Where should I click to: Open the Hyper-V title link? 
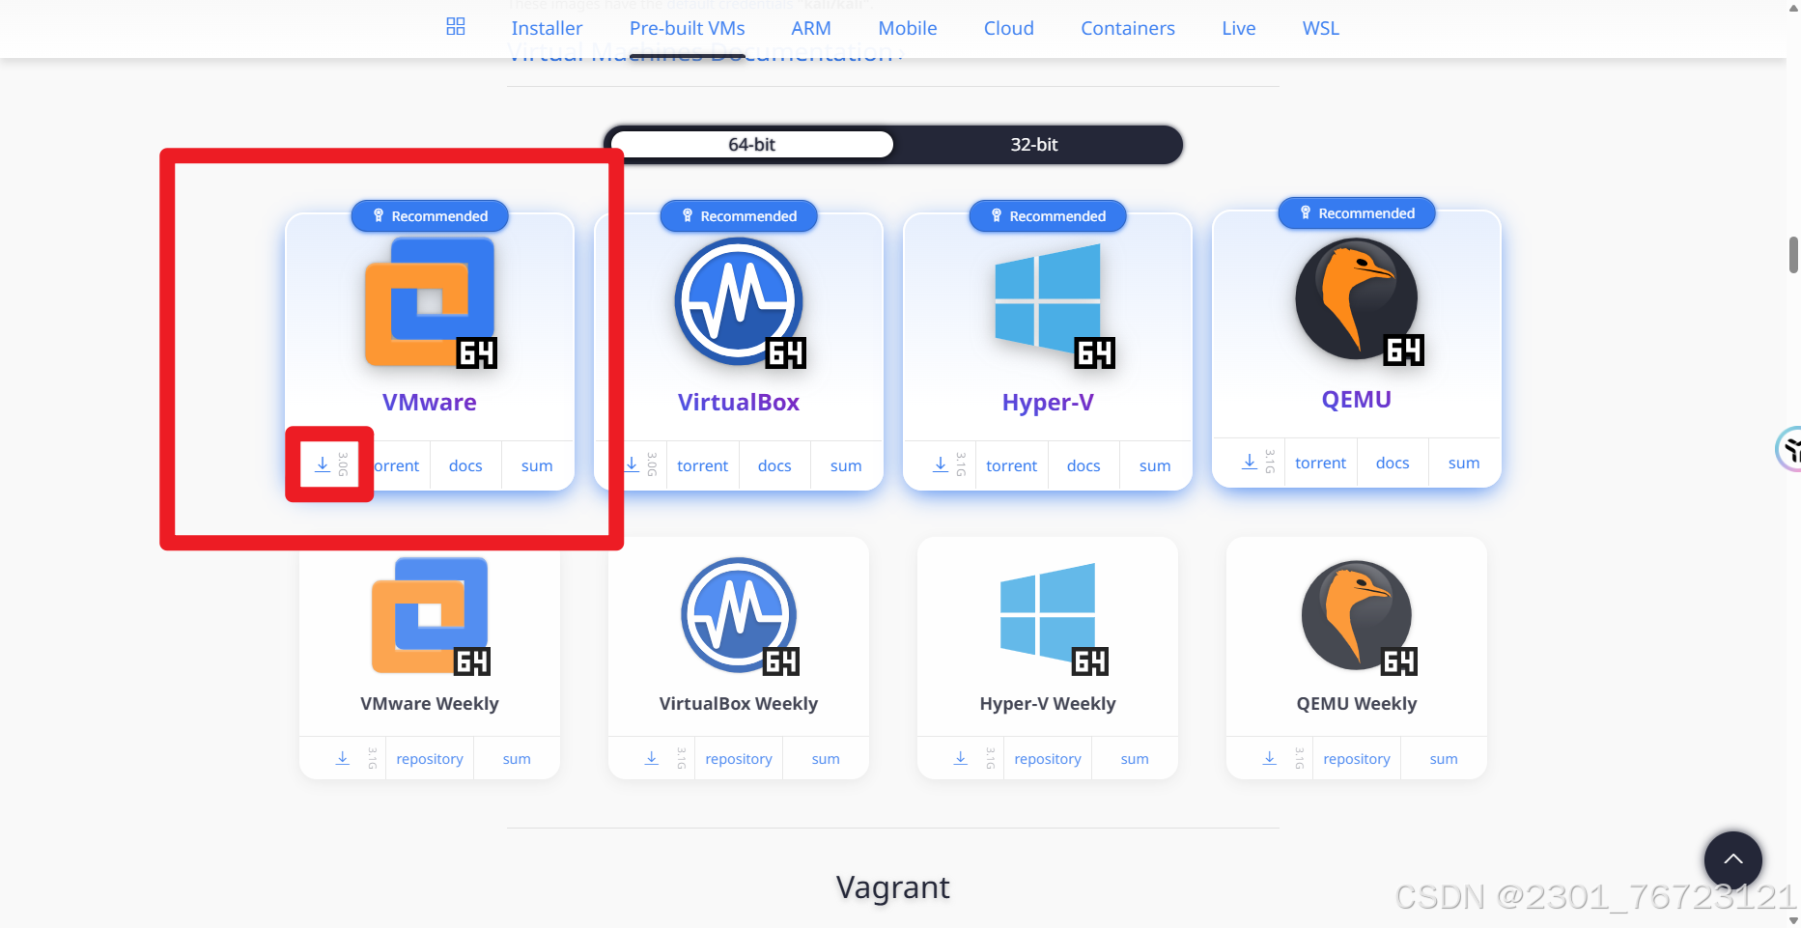pyautogui.click(x=1048, y=403)
